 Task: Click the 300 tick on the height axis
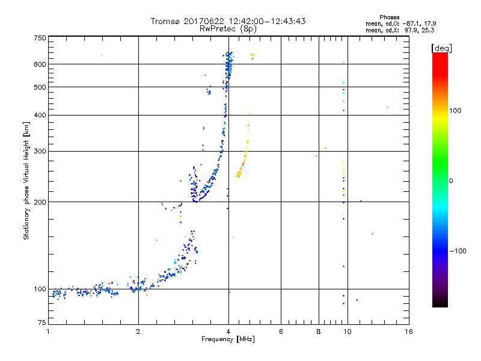click(40, 151)
